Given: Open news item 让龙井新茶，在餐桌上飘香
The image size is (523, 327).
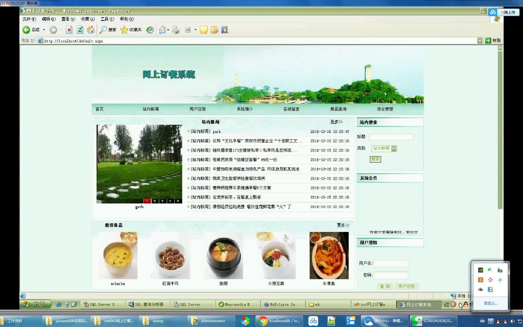Looking at the screenshot, I should pos(237,197).
